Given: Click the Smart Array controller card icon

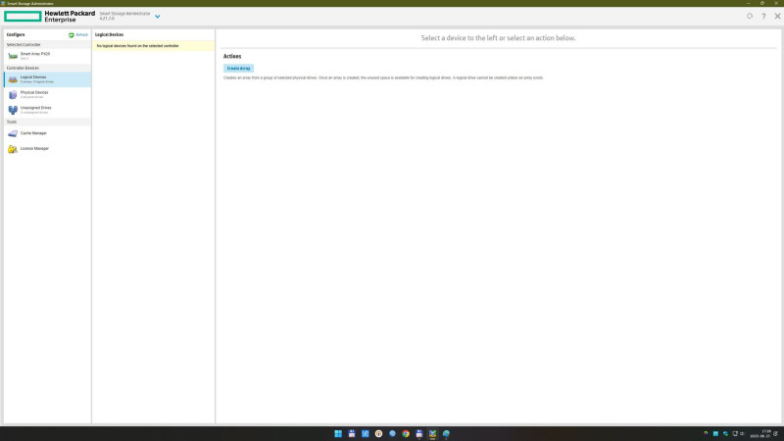Looking at the screenshot, I should pos(13,56).
